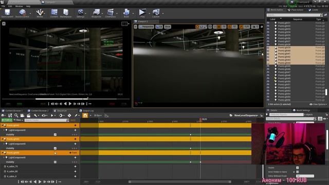The width and height of the screenshot is (329, 185).
Task: Click the green Track add button
Action: click(x=7, y=120)
